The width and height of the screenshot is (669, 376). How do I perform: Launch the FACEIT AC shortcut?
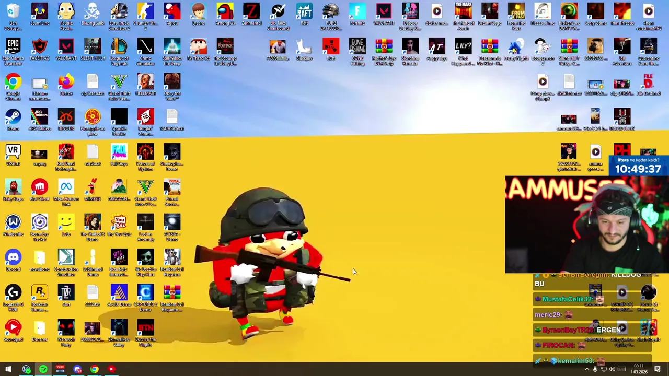(40, 50)
